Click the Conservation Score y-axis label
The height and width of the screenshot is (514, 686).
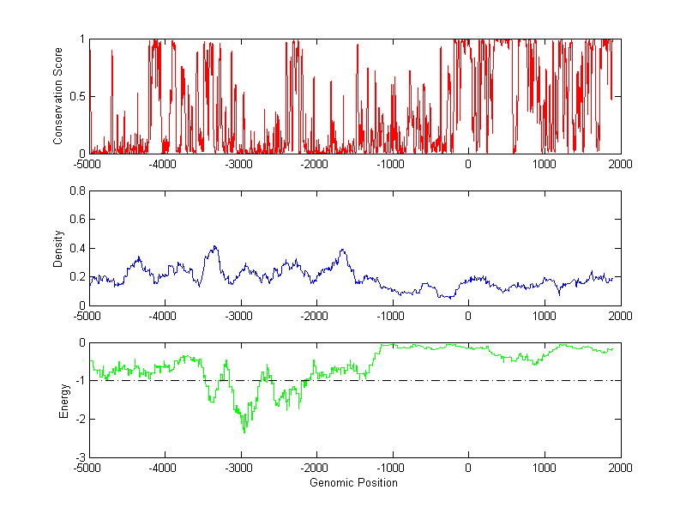pos(58,96)
